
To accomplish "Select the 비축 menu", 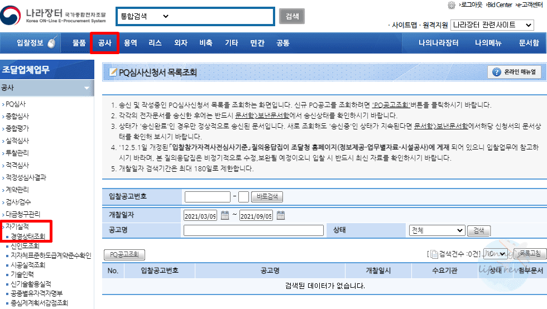I will tap(206, 42).
